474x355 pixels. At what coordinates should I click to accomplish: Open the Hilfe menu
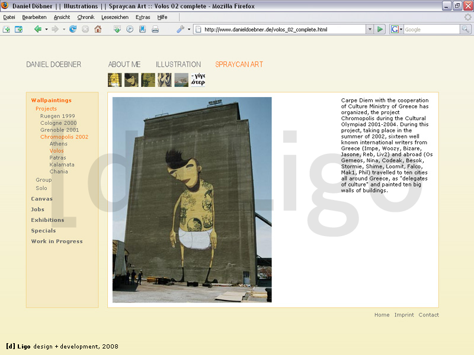point(162,17)
